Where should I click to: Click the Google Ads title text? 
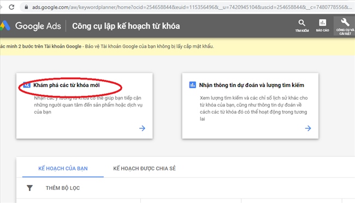point(38,26)
